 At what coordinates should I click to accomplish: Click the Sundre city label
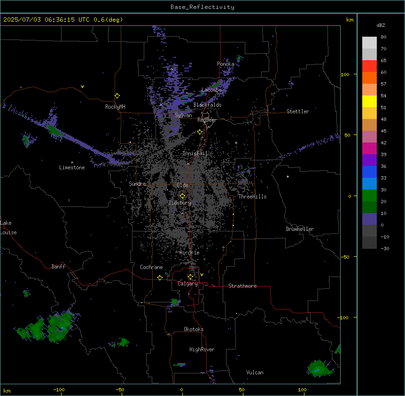tap(137, 184)
